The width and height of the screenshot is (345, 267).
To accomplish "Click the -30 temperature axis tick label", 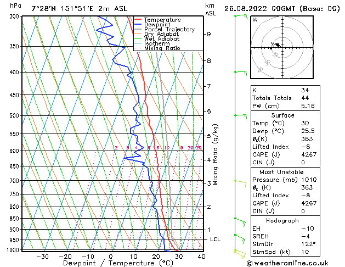I will (42, 257).
